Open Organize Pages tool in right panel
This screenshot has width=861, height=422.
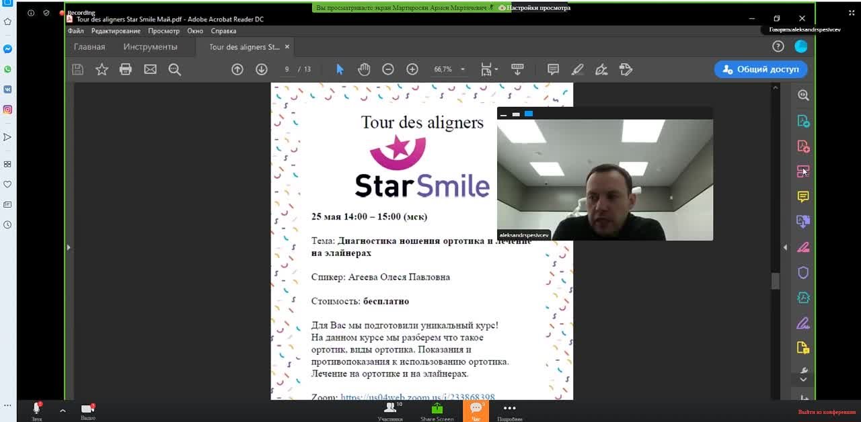pyautogui.click(x=803, y=171)
